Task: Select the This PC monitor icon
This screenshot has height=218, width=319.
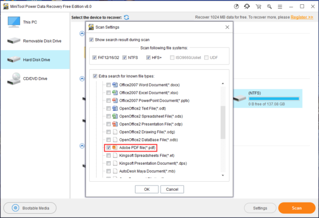Action: 14,22
